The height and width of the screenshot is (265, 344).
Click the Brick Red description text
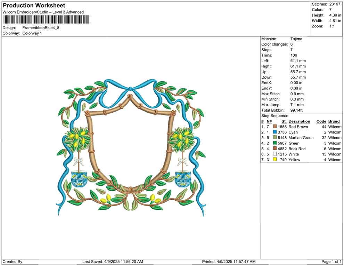(297, 148)
